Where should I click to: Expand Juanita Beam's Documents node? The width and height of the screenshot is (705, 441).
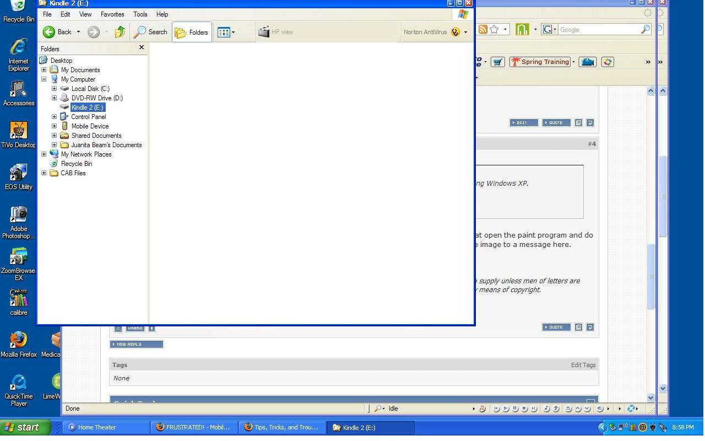pos(55,145)
